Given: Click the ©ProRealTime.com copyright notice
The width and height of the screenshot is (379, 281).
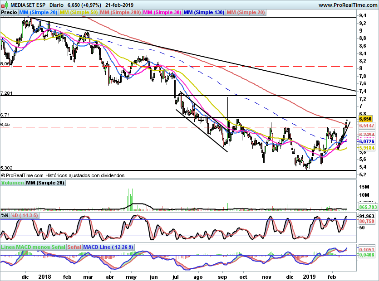Looking at the screenshot, I should (22, 175).
